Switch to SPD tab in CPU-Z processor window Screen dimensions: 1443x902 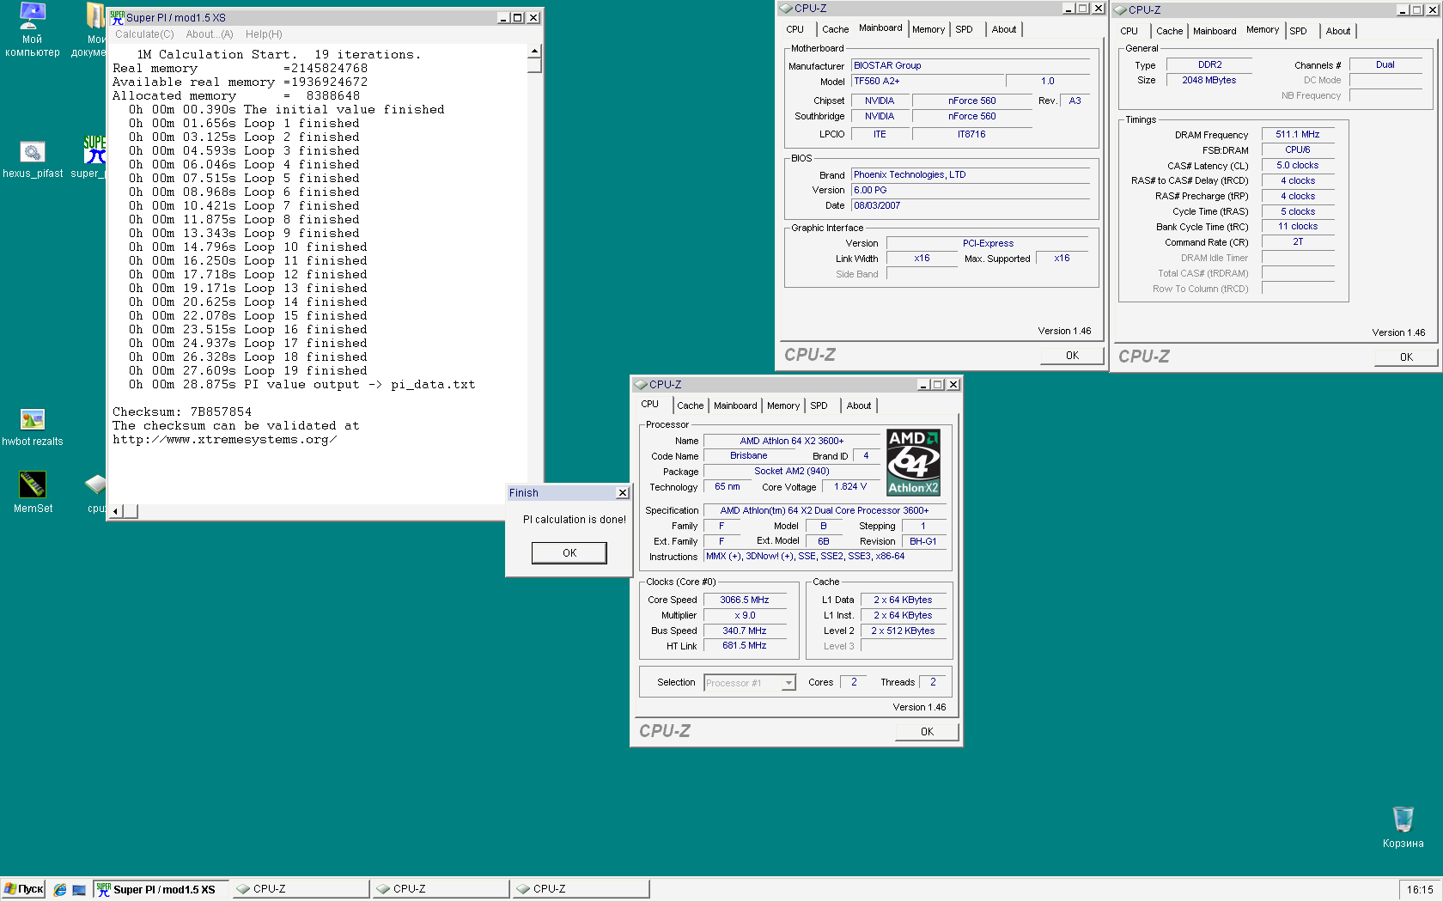pos(819,405)
